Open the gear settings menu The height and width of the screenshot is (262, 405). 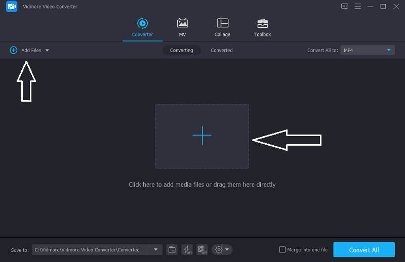pos(222,249)
